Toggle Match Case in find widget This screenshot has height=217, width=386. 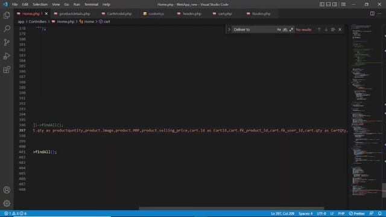[x=279, y=30]
